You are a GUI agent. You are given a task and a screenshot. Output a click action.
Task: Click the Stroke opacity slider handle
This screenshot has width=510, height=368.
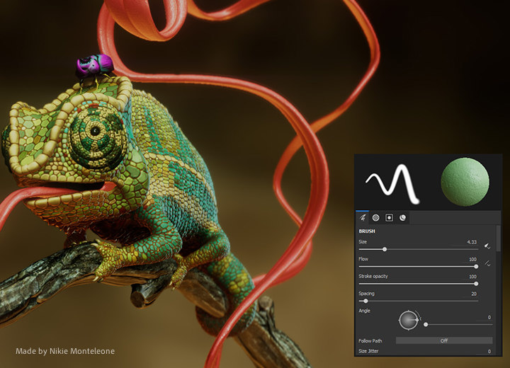click(x=476, y=284)
